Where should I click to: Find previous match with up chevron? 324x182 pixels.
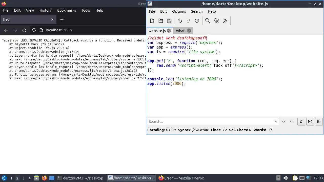tap(291, 122)
